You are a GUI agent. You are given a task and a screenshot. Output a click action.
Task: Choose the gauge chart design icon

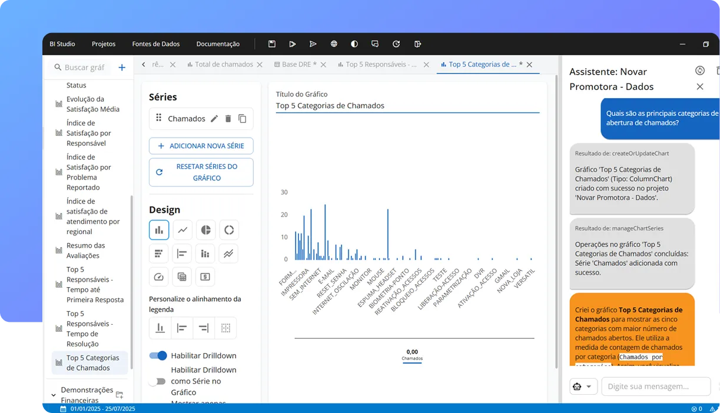[159, 277]
